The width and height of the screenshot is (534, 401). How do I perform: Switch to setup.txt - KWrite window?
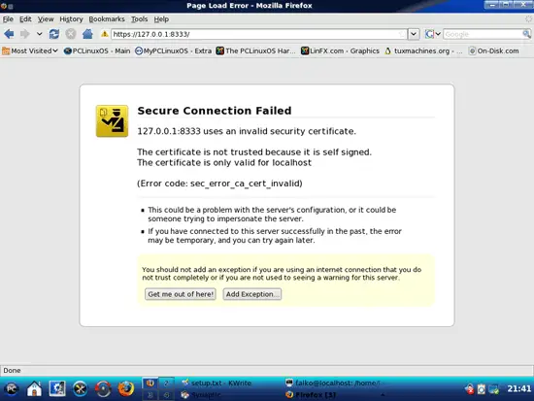[217, 383]
